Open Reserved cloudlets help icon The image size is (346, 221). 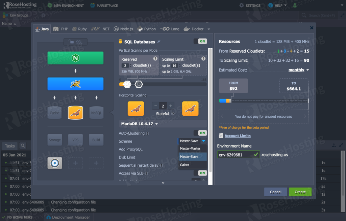155,59
